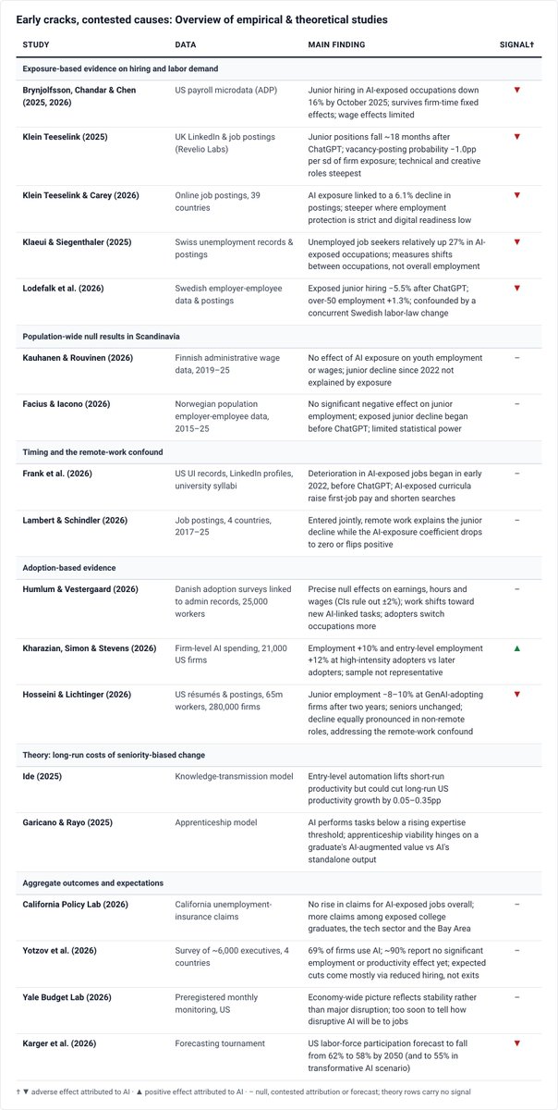
Task: Click the SIGNAL† column header
Action: click(516, 43)
